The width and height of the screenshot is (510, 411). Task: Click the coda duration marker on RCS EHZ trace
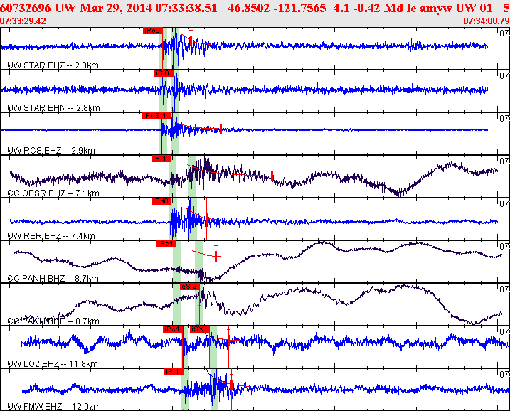(221, 129)
